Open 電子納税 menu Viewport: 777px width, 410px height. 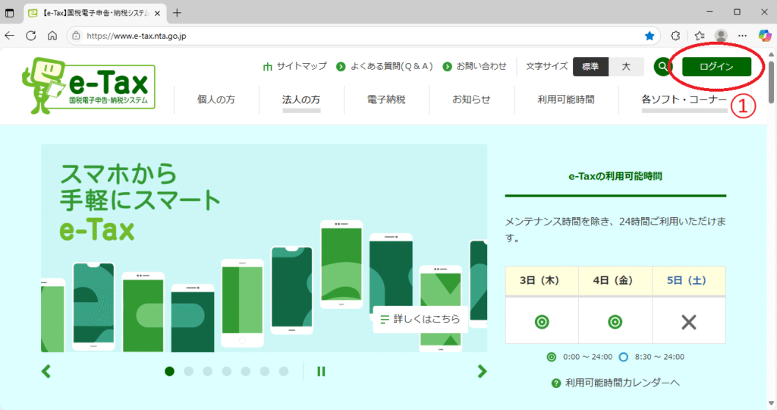tap(386, 99)
